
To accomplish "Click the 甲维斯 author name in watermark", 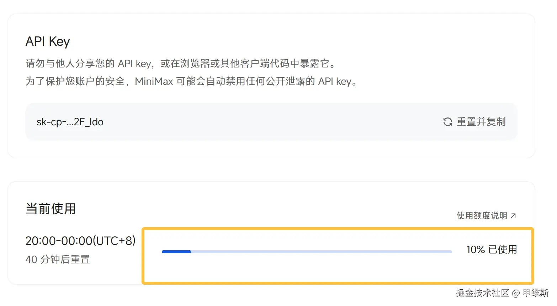I will [x=535, y=293].
